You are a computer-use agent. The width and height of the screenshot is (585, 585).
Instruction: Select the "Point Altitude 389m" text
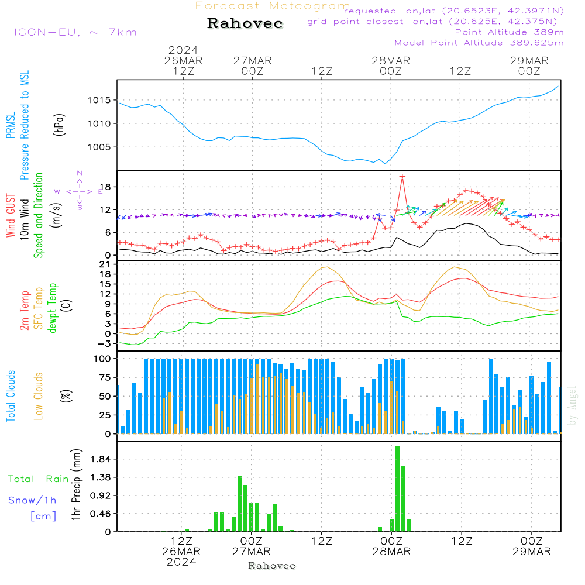click(509, 32)
